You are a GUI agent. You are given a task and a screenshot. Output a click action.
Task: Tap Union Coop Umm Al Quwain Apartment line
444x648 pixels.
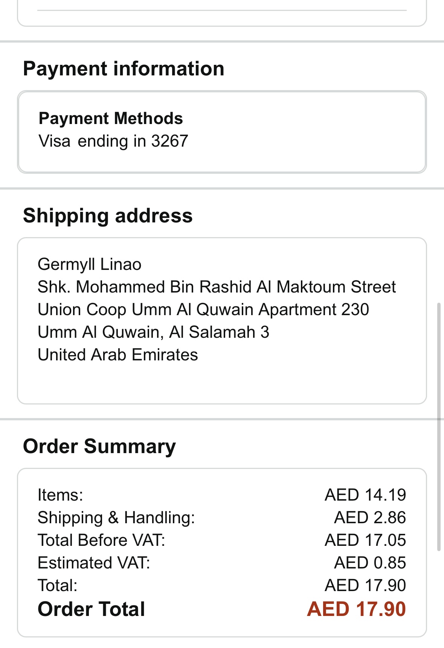click(203, 309)
